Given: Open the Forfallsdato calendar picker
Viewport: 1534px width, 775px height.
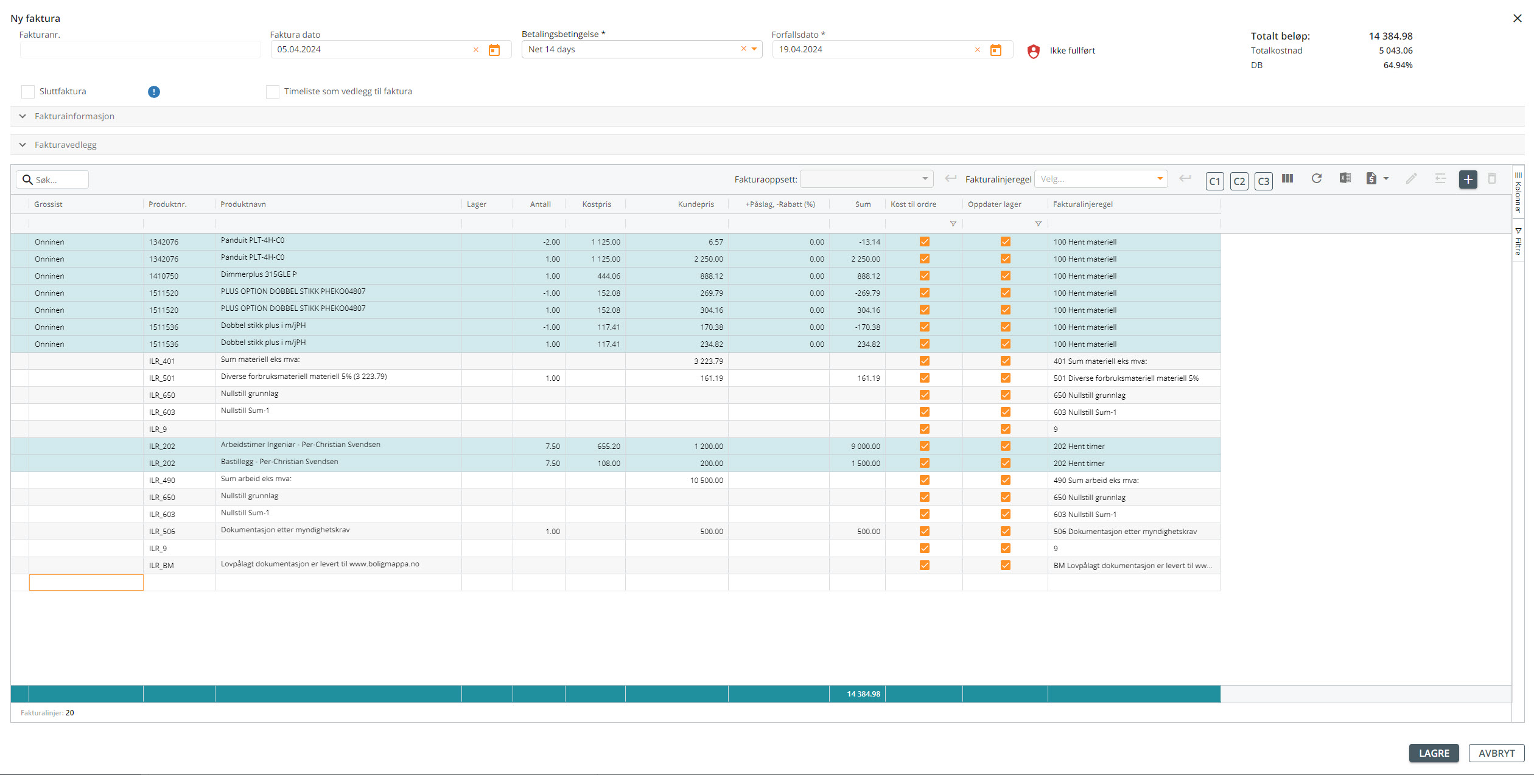Looking at the screenshot, I should [x=996, y=50].
